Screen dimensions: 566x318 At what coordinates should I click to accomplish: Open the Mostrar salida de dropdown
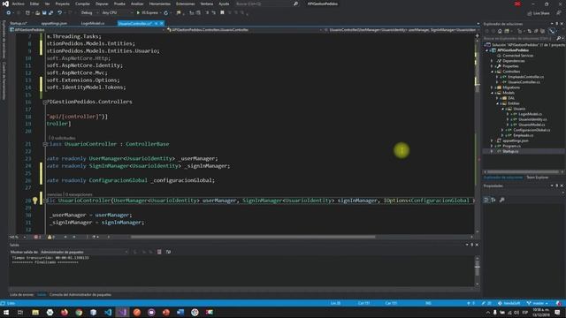click(84, 252)
